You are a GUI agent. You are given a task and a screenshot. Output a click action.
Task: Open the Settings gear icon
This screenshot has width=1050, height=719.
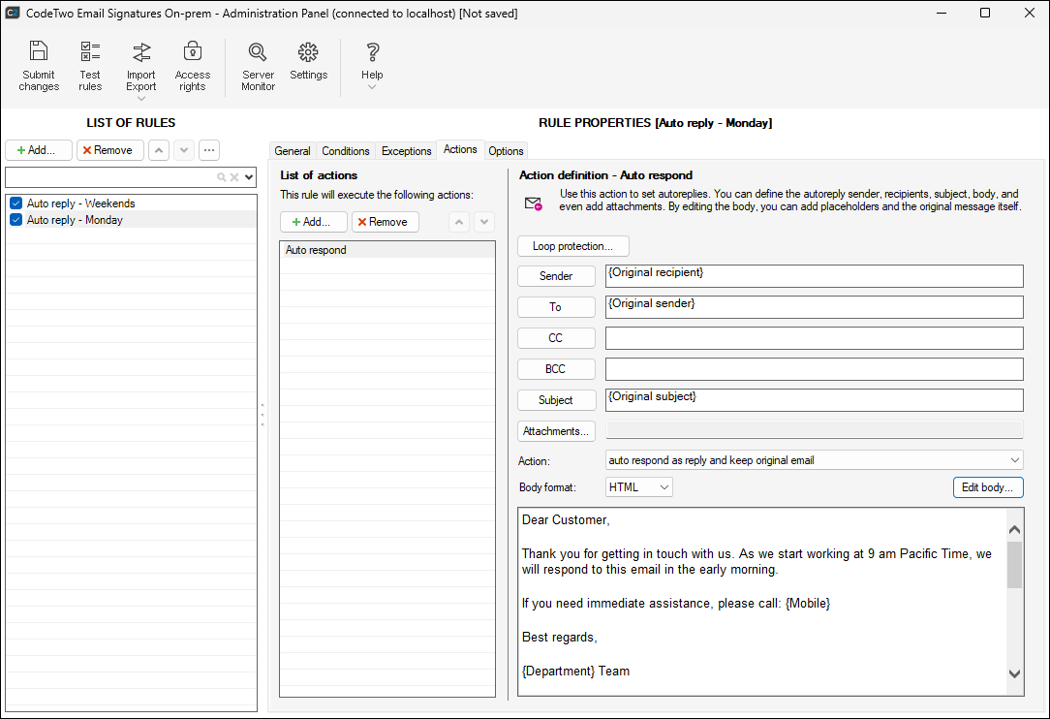pyautogui.click(x=308, y=61)
